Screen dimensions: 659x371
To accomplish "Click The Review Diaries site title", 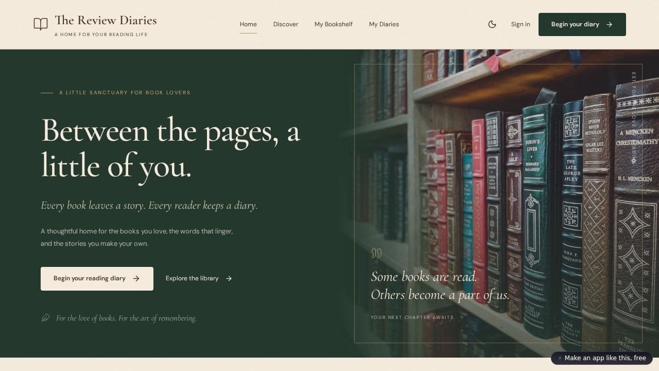I will pyautogui.click(x=106, y=21).
